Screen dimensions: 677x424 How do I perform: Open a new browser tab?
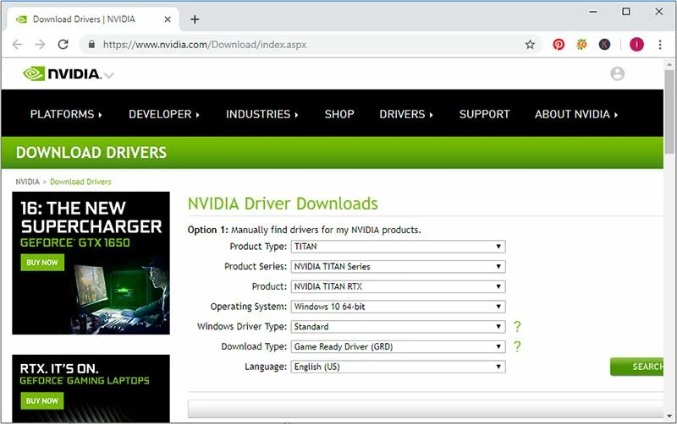pos(195,19)
